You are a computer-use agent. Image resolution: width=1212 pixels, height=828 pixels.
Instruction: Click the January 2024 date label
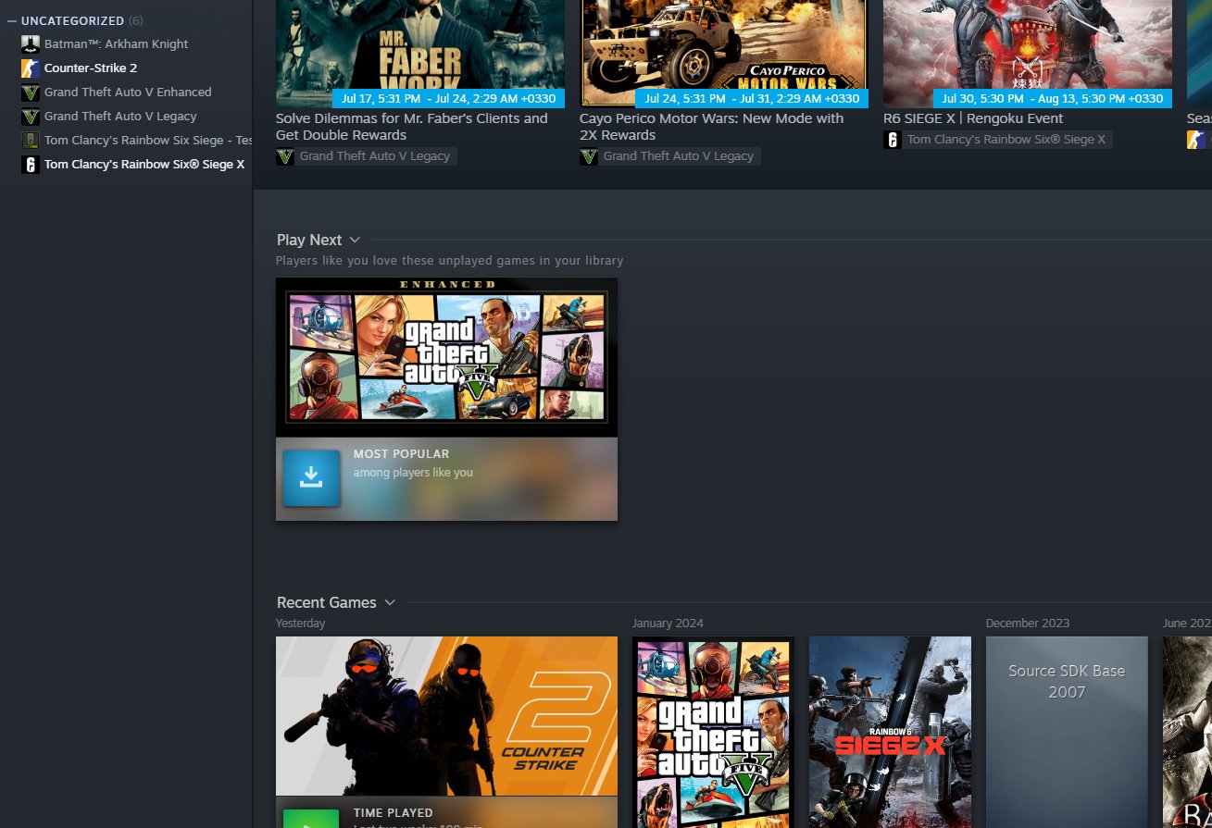coord(668,624)
